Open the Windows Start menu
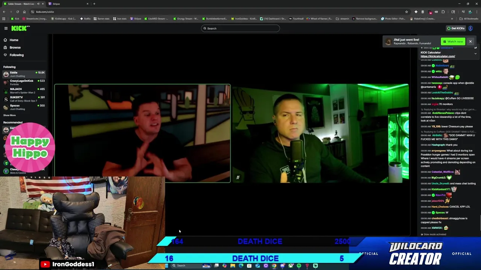The width and height of the screenshot is (481, 270). coord(166,265)
